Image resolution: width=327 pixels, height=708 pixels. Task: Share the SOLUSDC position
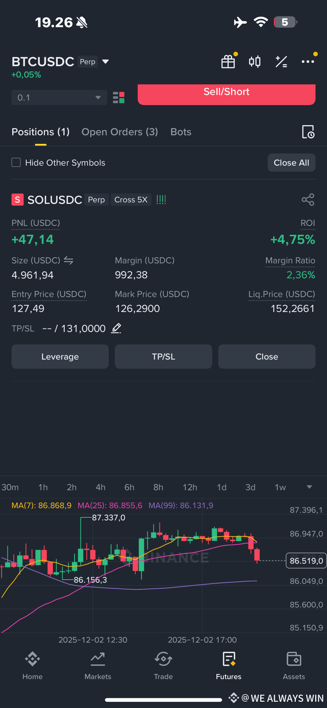pos(308,200)
